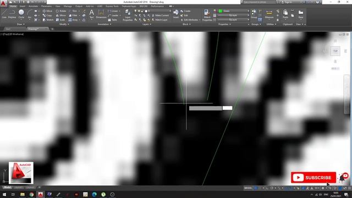The image size is (352, 198).
Task: Open Windows Start menu
Action: tap(4, 194)
